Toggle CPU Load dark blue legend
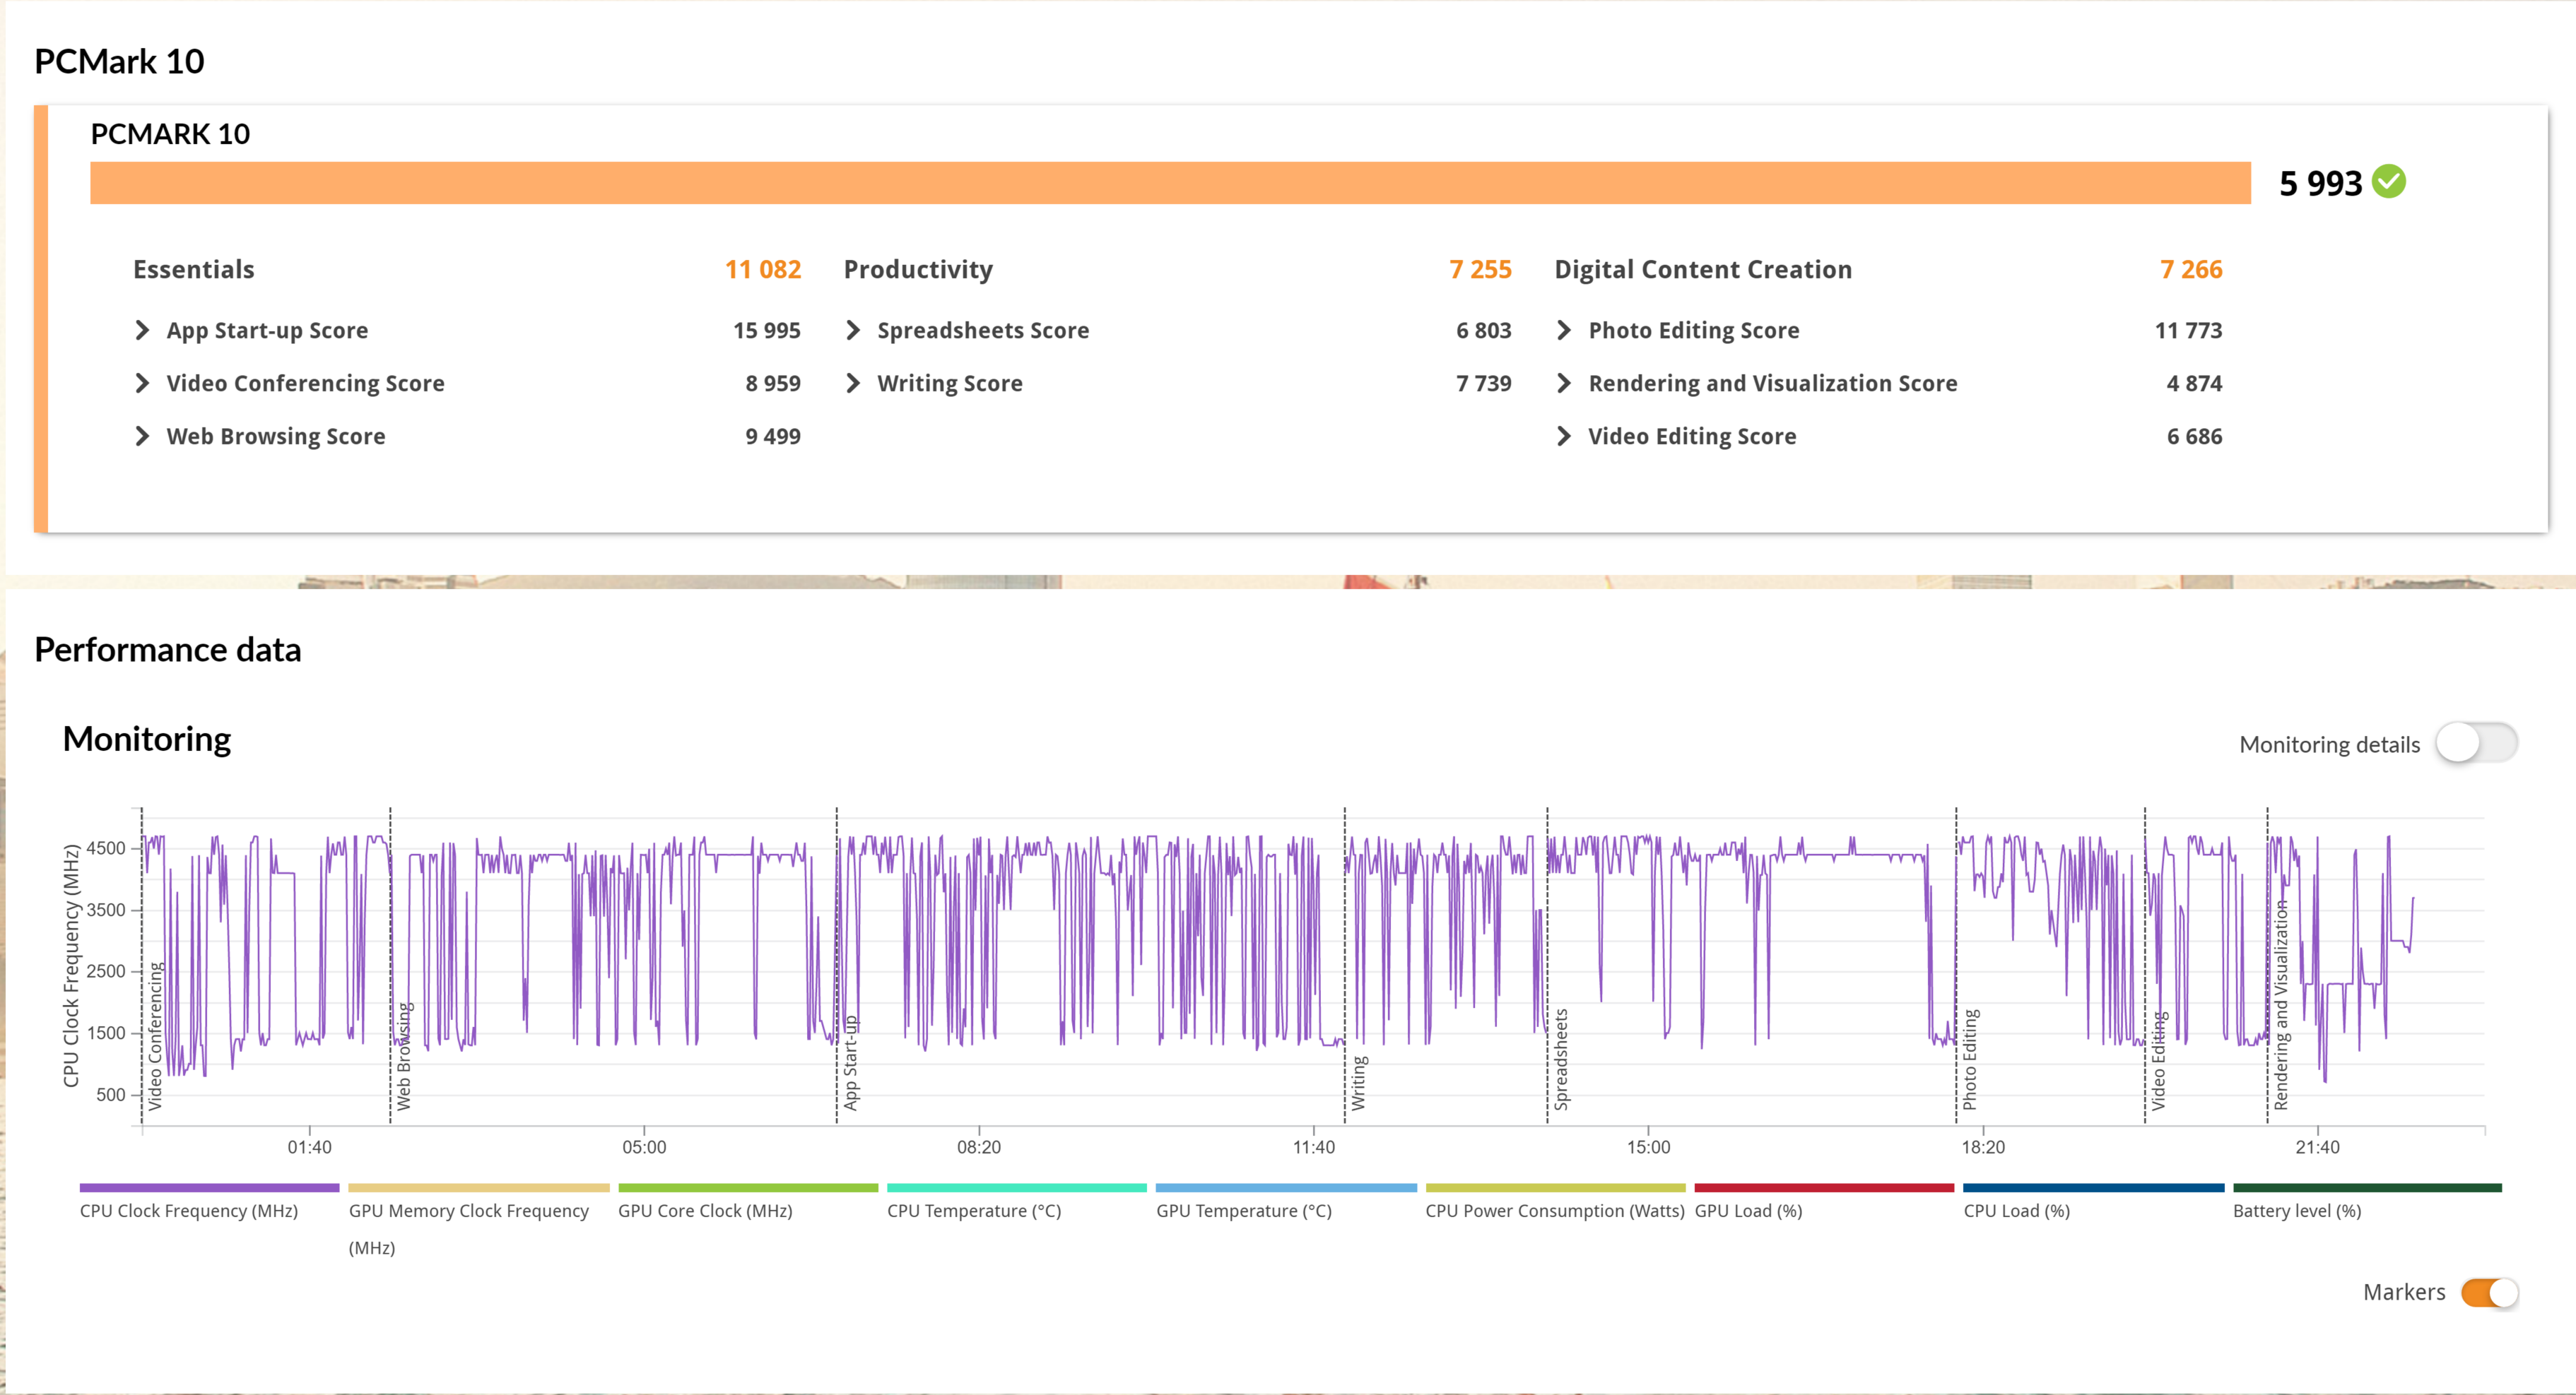 pyautogui.click(x=2094, y=1188)
